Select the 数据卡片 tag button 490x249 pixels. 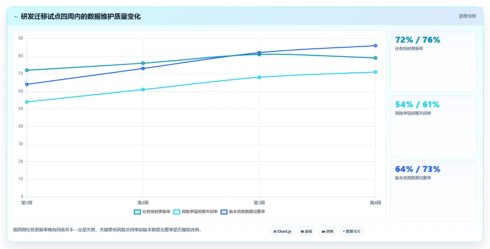point(352,231)
